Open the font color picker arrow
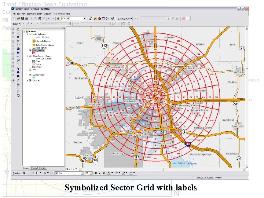This screenshot has height=198, width=264. [x=112, y=173]
